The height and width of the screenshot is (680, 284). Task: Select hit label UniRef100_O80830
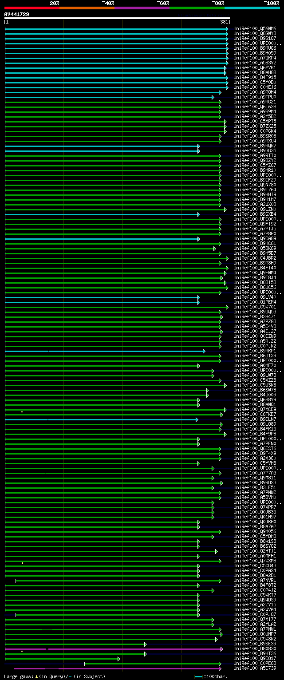coord(255,649)
